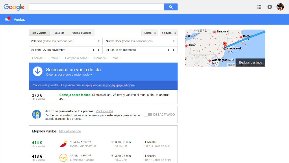
Task: Click the Mejores vuelos heading
Action: click(x=44, y=131)
